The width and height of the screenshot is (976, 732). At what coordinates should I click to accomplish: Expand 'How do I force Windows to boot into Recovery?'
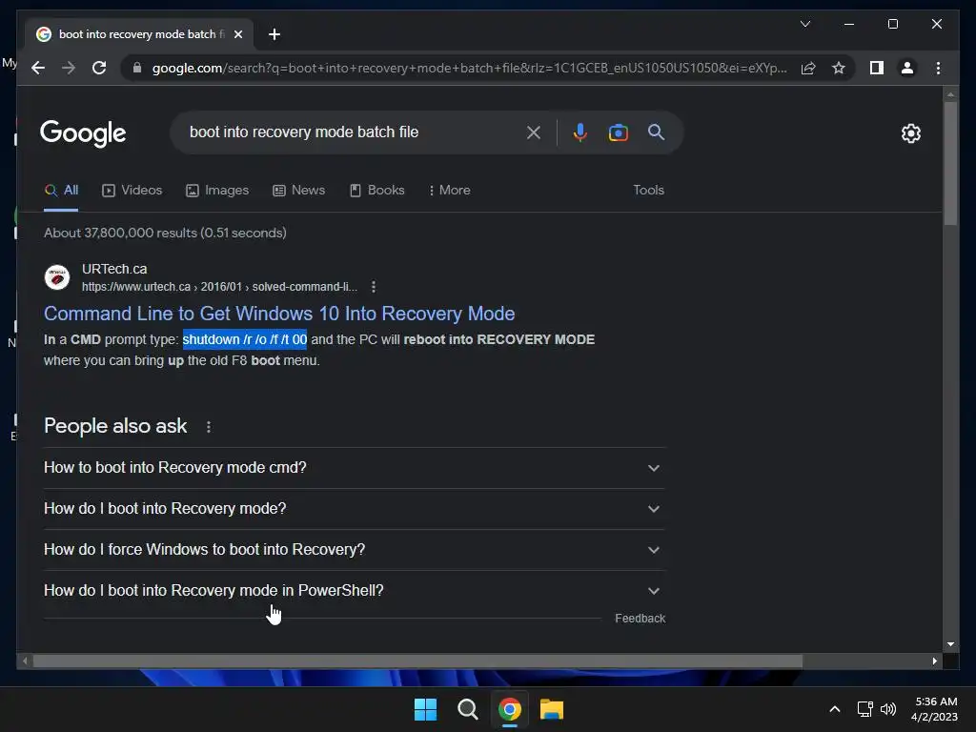pos(355,550)
